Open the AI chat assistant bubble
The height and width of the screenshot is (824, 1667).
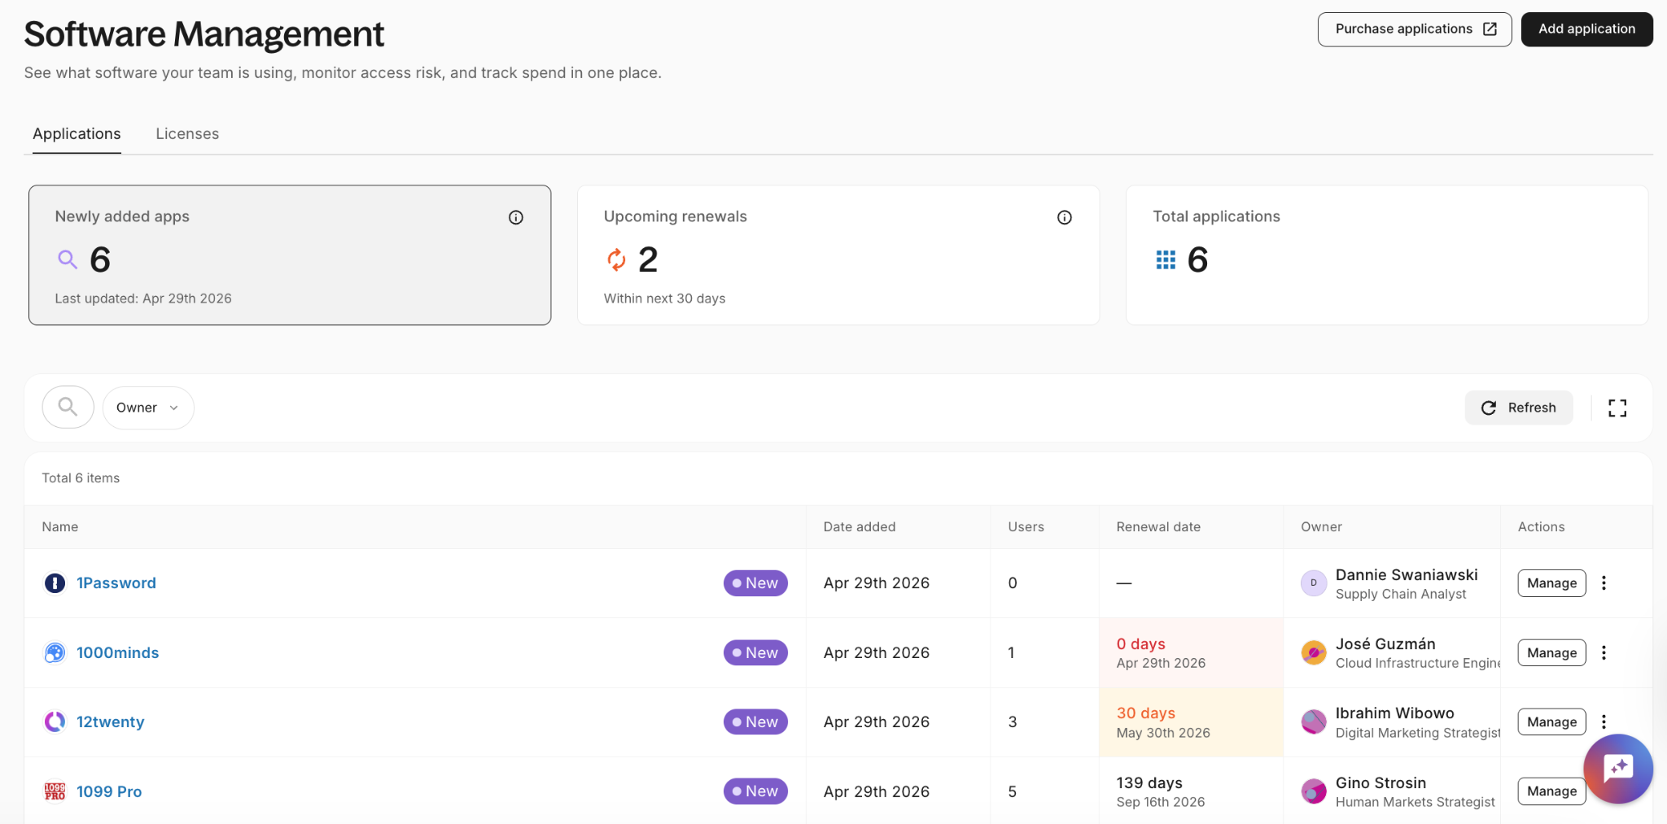[1617, 768]
